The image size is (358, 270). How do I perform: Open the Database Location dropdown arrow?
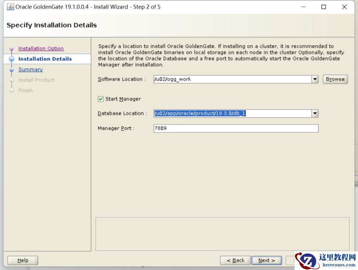click(315, 113)
